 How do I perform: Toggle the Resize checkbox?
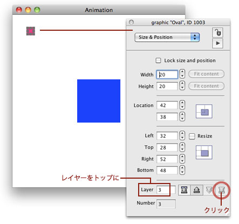pos(192,136)
